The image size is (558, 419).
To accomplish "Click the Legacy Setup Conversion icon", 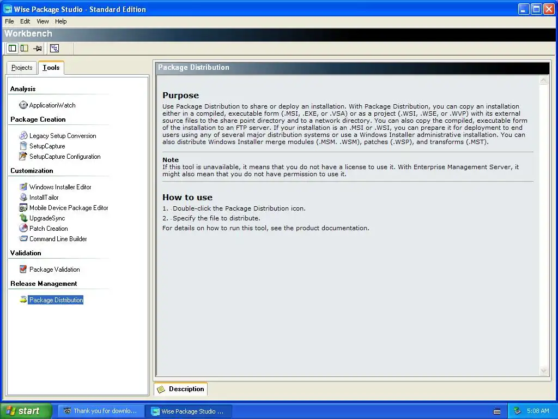I will click(x=23, y=135).
